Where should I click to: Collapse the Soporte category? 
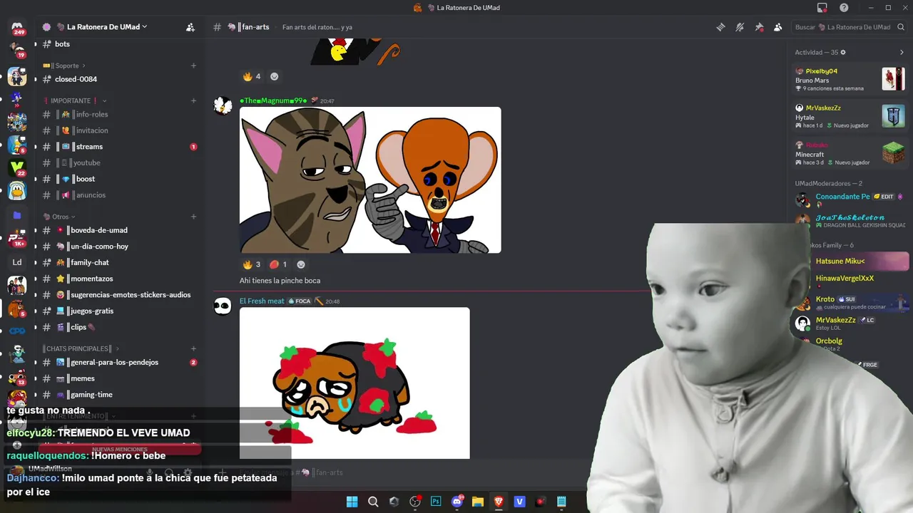tap(64, 66)
